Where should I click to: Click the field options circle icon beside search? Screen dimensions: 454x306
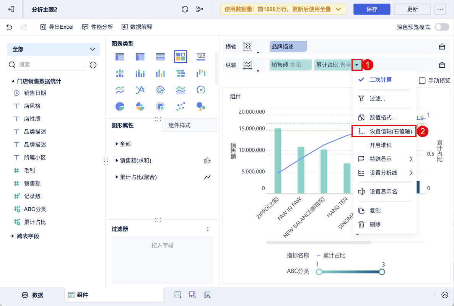coord(93,65)
